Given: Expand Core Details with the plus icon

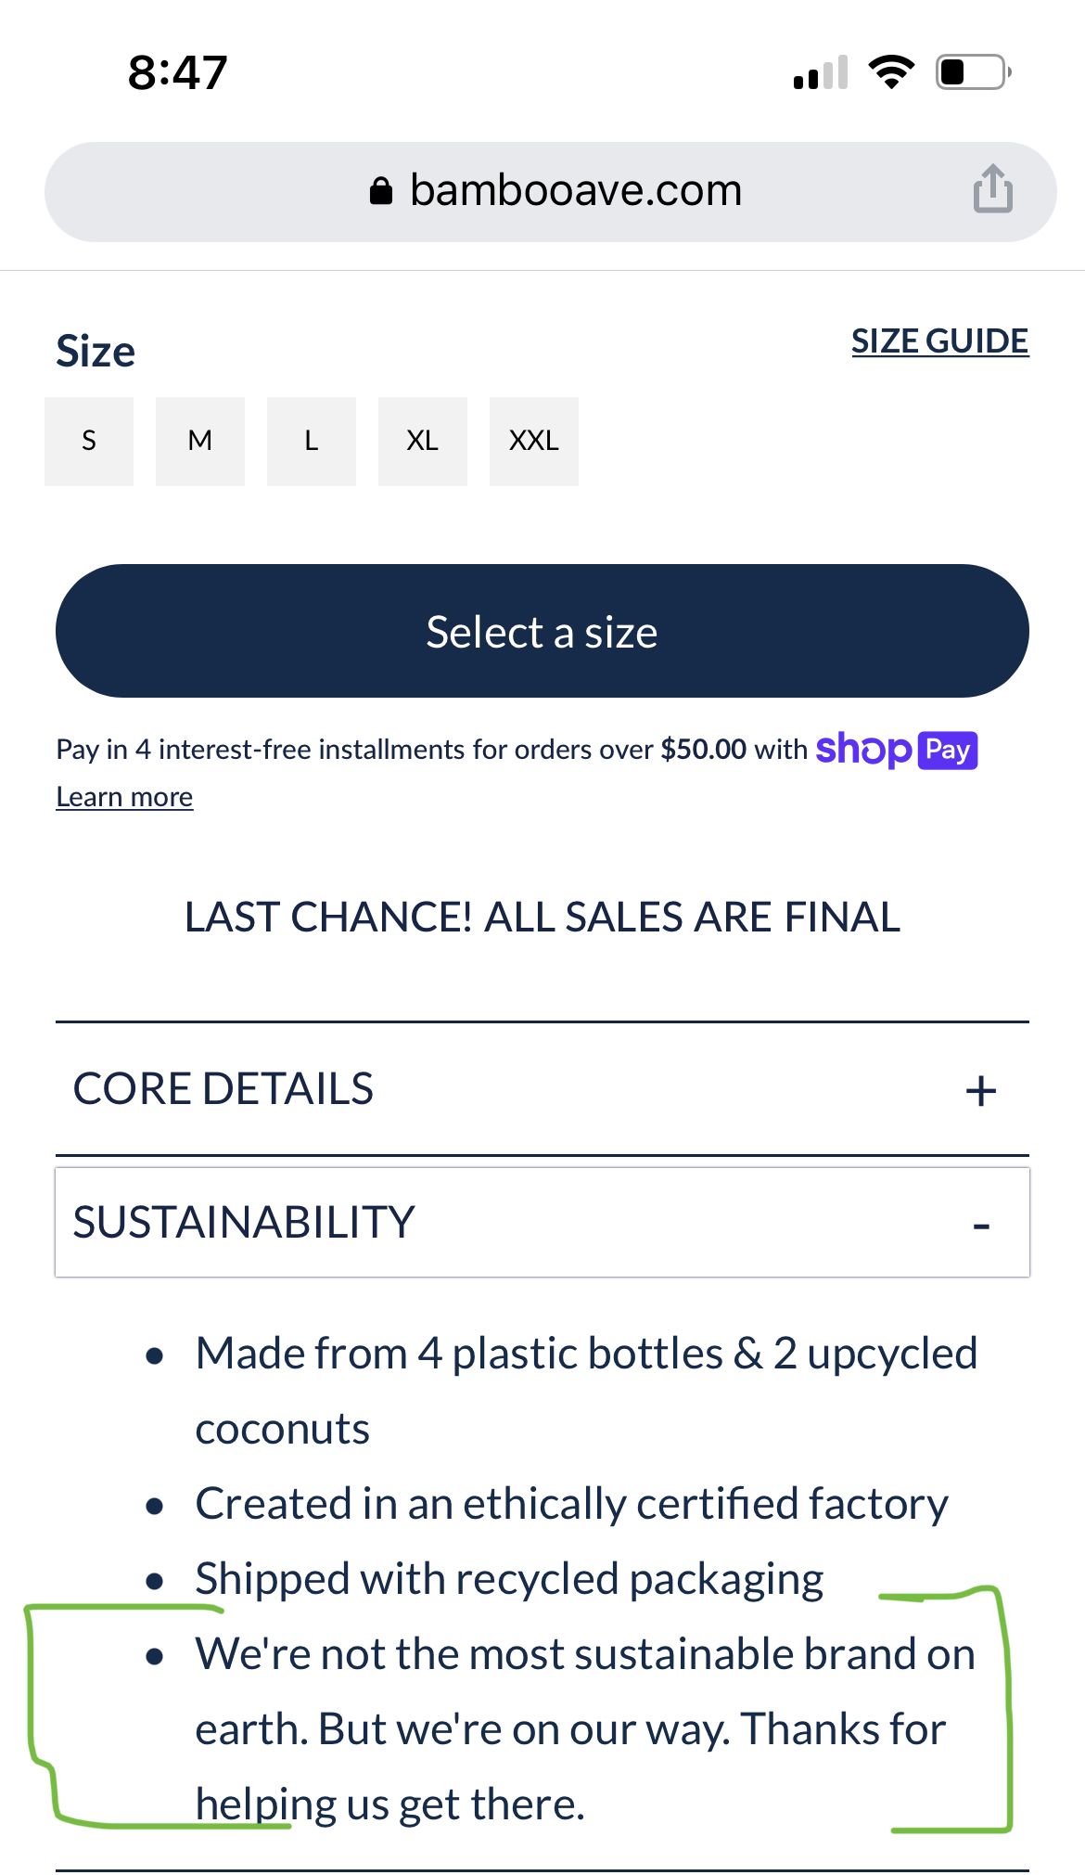Looking at the screenshot, I should click(980, 1090).
